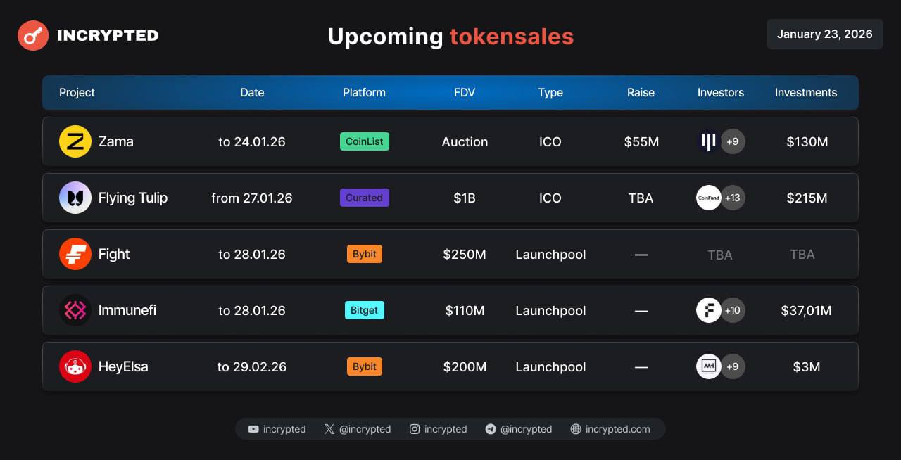Screen dimensions: 901x460
Task: Click the Fight project logo
Action: coord(75,254)
